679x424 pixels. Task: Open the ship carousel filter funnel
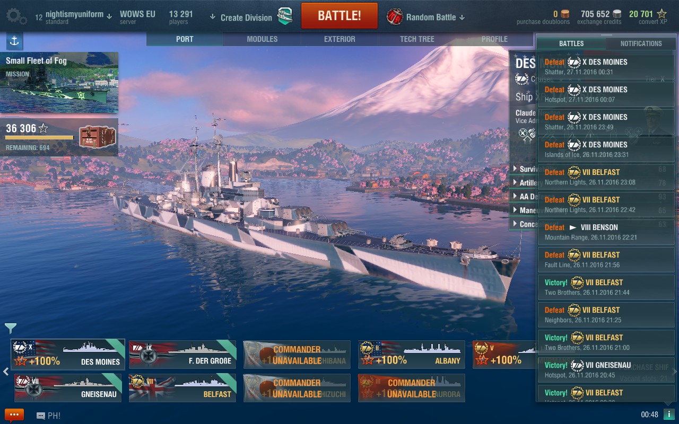pos(11,329)
